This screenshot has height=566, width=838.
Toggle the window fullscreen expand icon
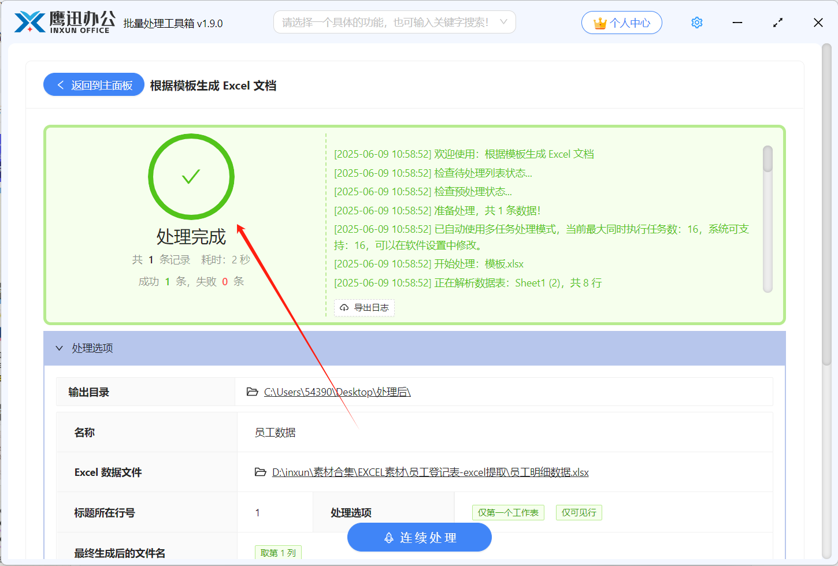click(778, 23)
